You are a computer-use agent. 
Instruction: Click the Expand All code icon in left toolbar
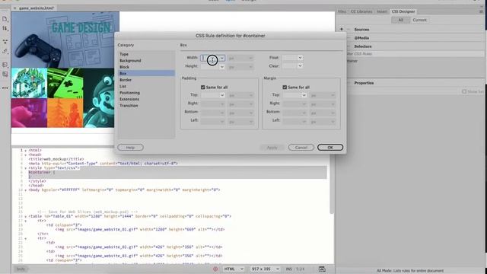click(5, 41)
